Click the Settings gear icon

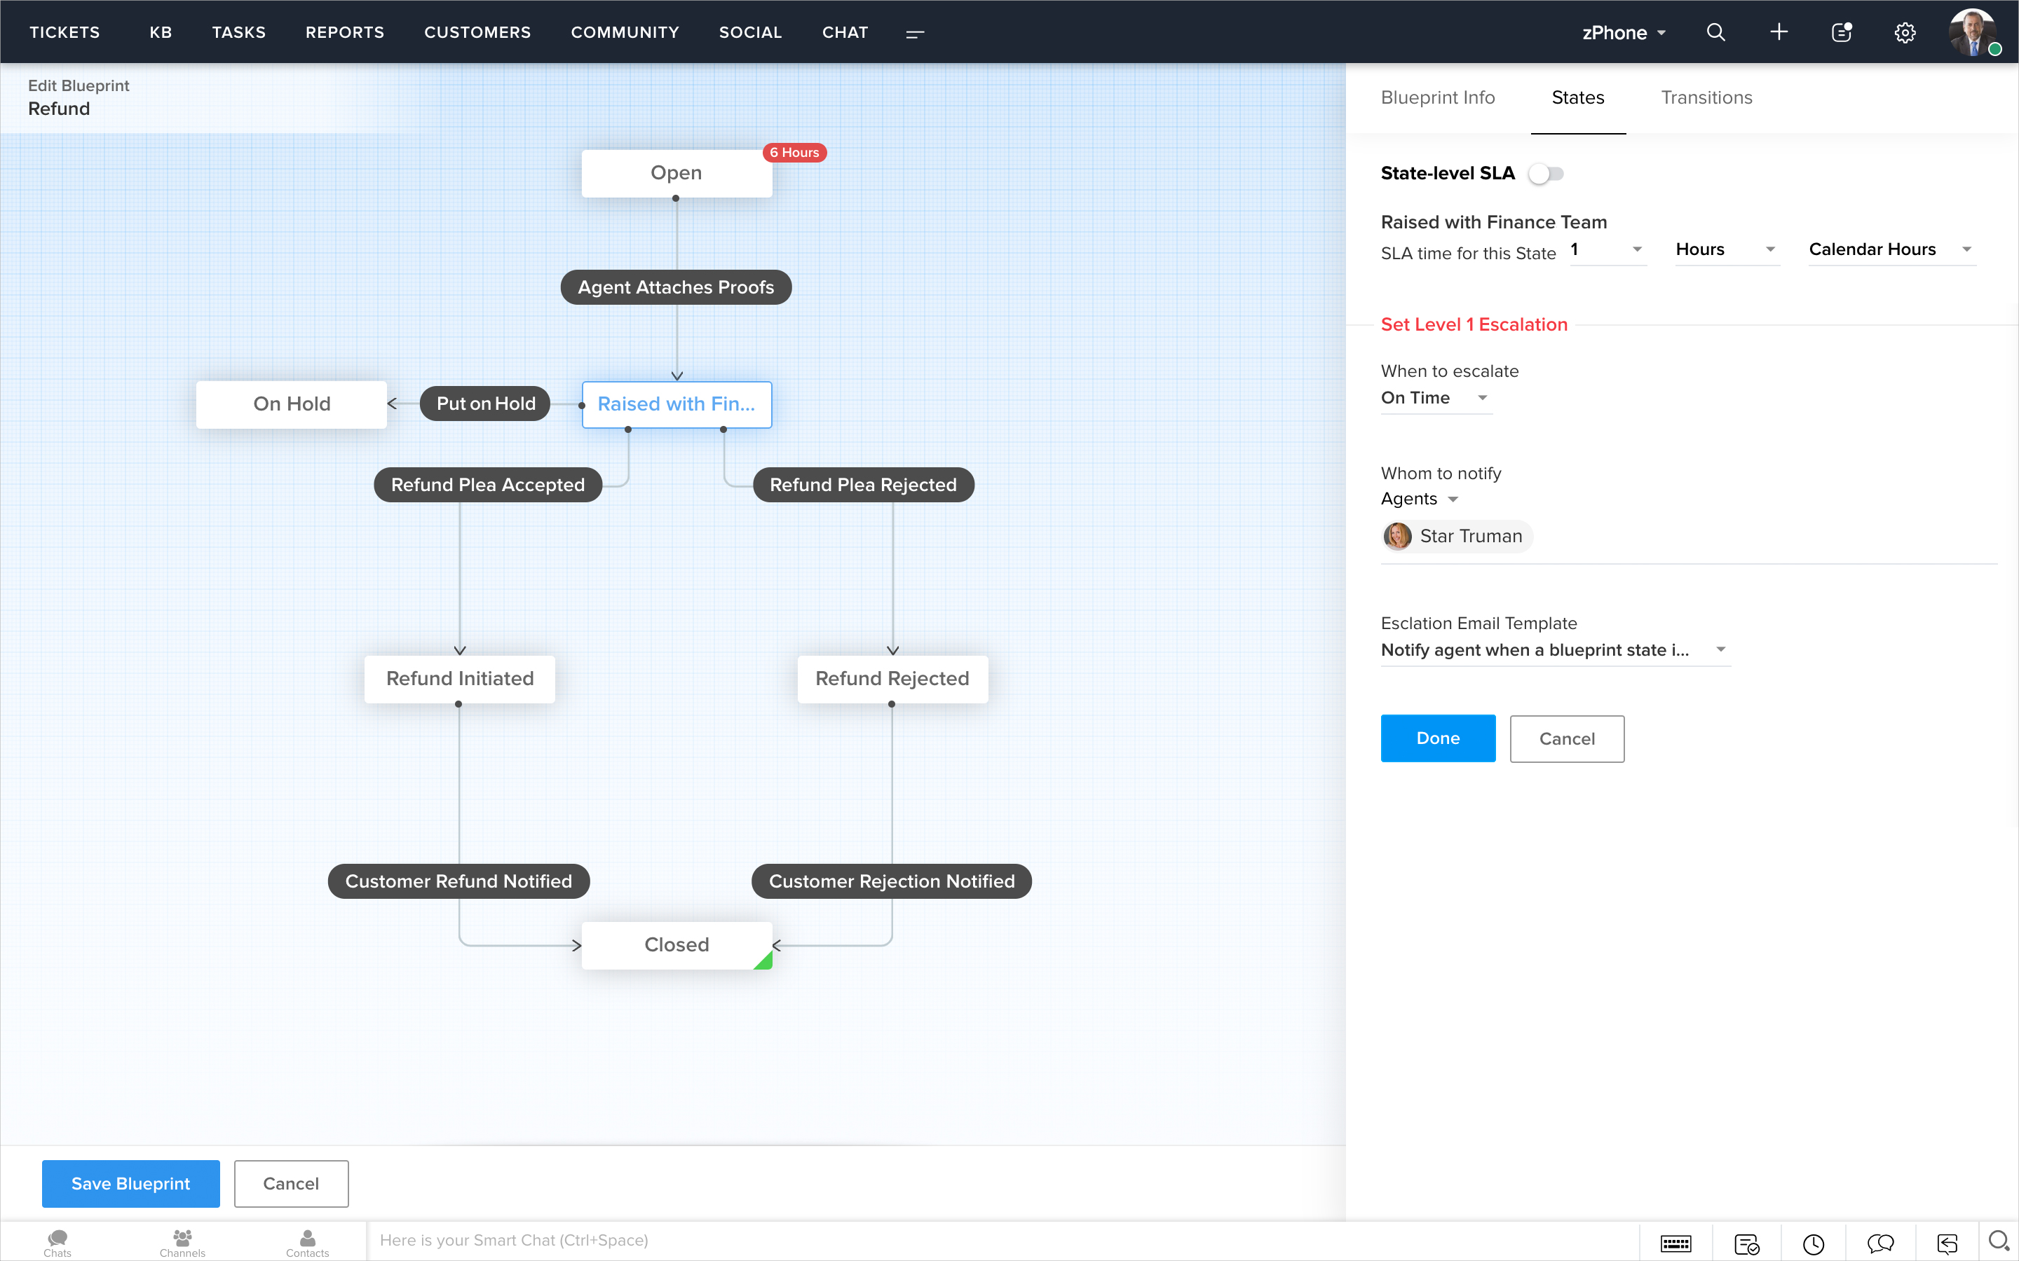tap(1905, 32)
